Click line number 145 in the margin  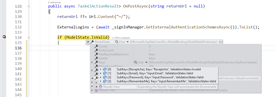19,95
